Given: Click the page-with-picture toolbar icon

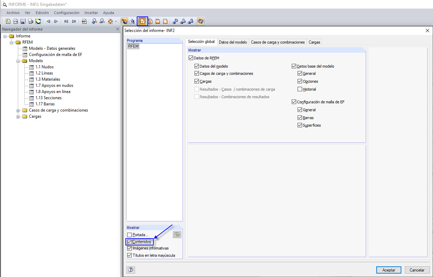Looking at the screenshot, I should coord(16,21).
